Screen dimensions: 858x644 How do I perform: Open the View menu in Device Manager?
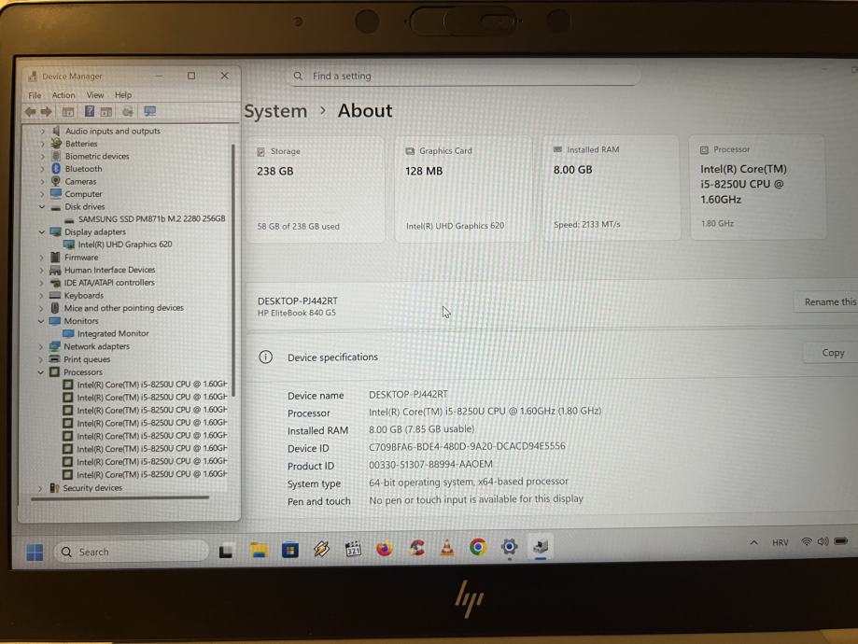pyautogui.click(x=95, y=95)
